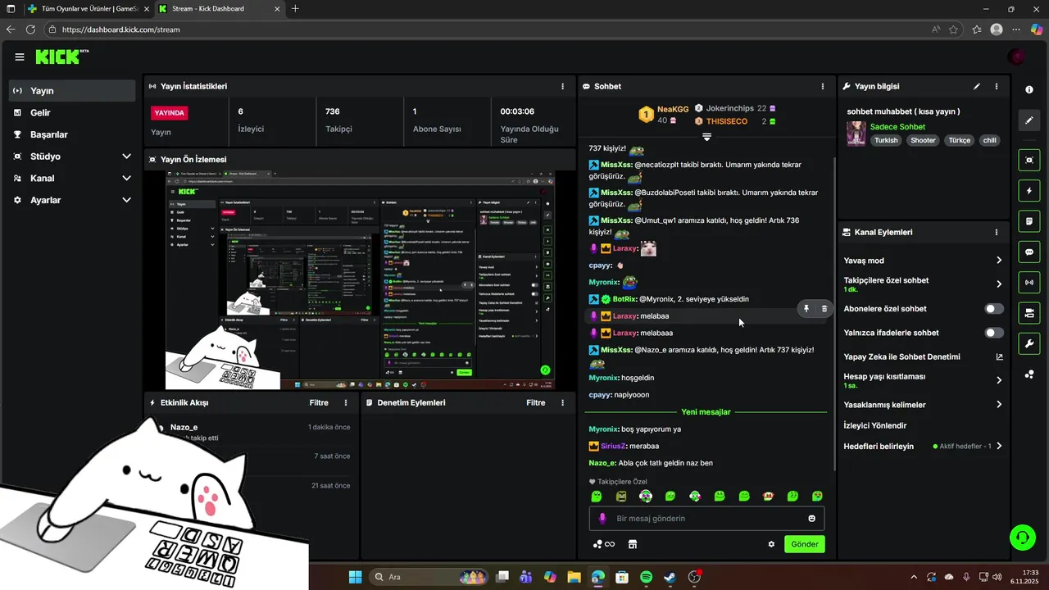Open Hedefleri belirleyin chevron
Image resolution: width=1049 pixels, height=590 pixels.
[999, 447]
